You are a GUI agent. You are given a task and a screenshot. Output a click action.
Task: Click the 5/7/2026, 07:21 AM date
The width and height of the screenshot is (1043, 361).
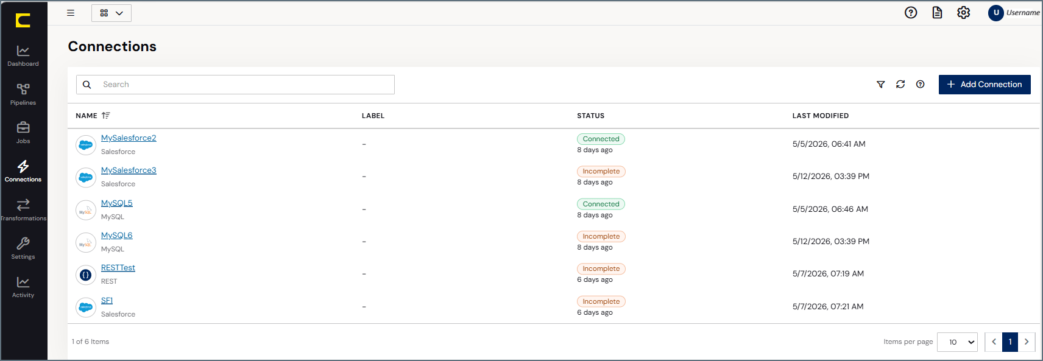828,307
